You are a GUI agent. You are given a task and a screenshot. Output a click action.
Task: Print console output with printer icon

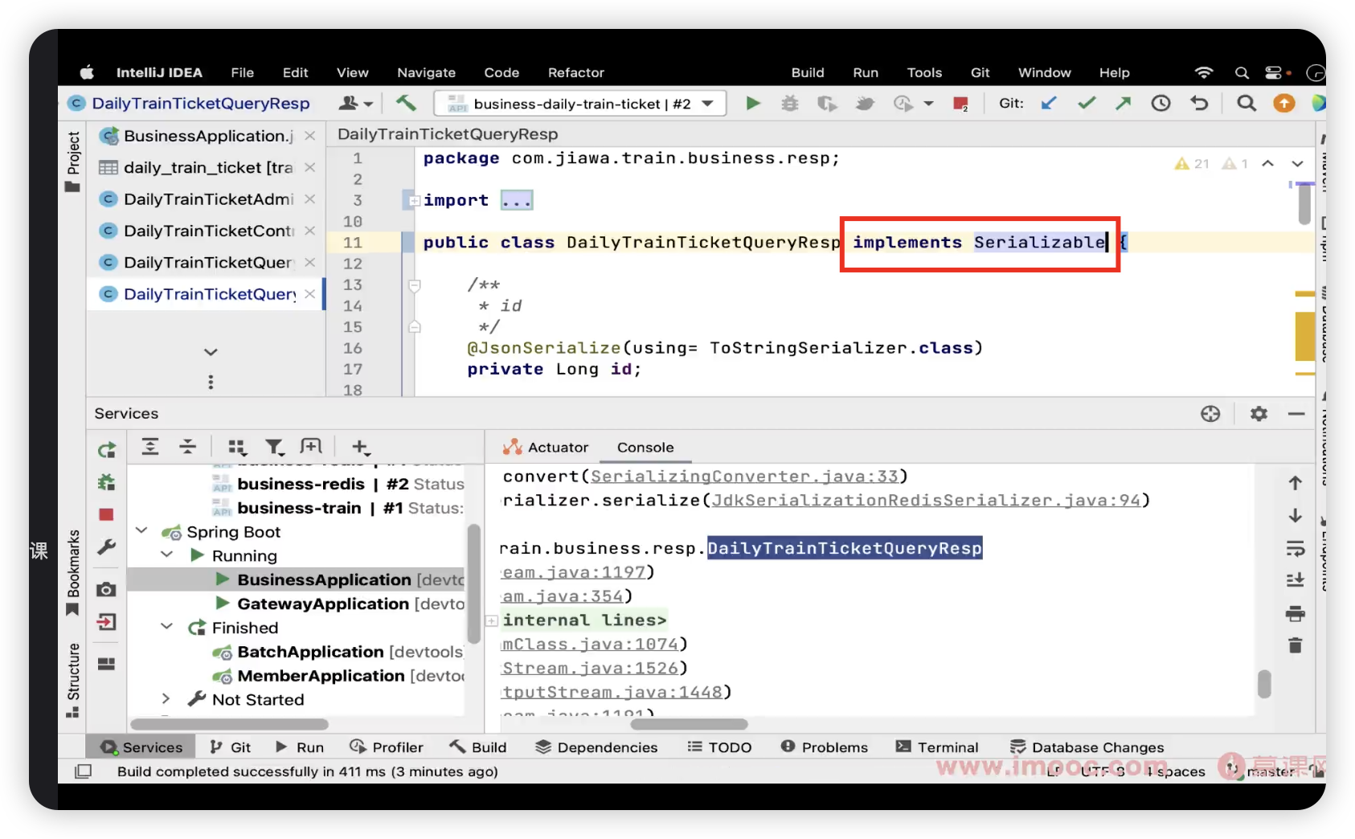(x=1296, y=614)
